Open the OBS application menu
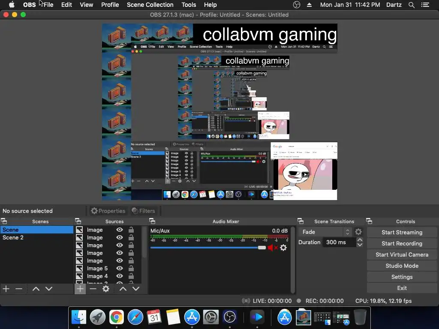 point(29,5)
